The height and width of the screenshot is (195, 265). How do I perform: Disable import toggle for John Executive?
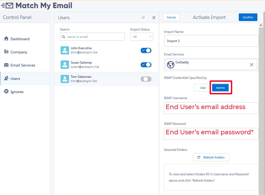tap(146, 50)
